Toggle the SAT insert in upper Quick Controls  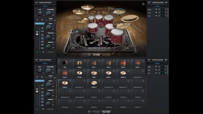42,42
